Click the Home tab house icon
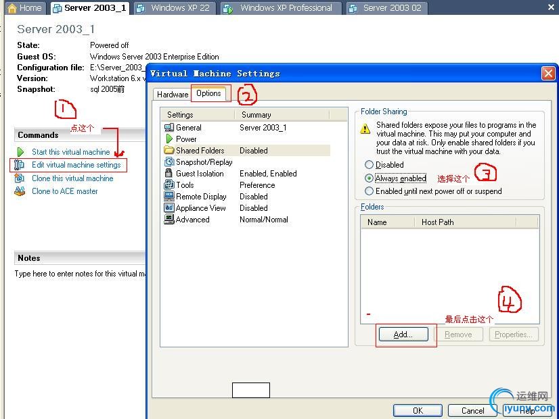The width and height of the screenshot is (559, 419). (12, 8)
